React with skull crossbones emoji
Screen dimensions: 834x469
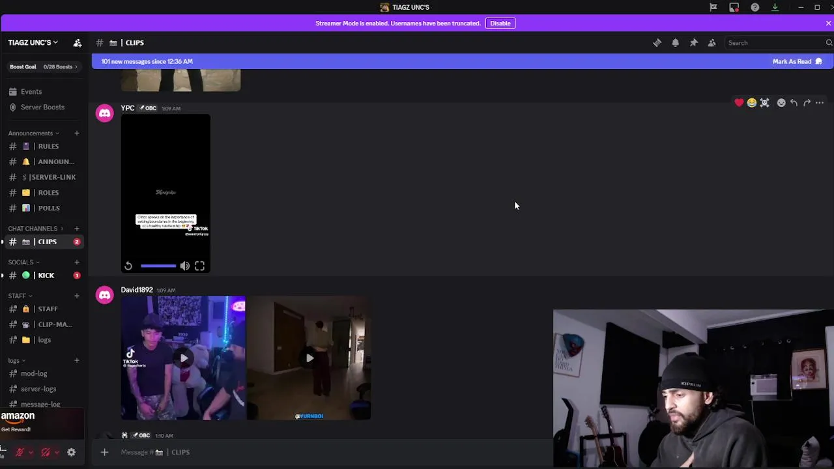click(x=765, y=103)
